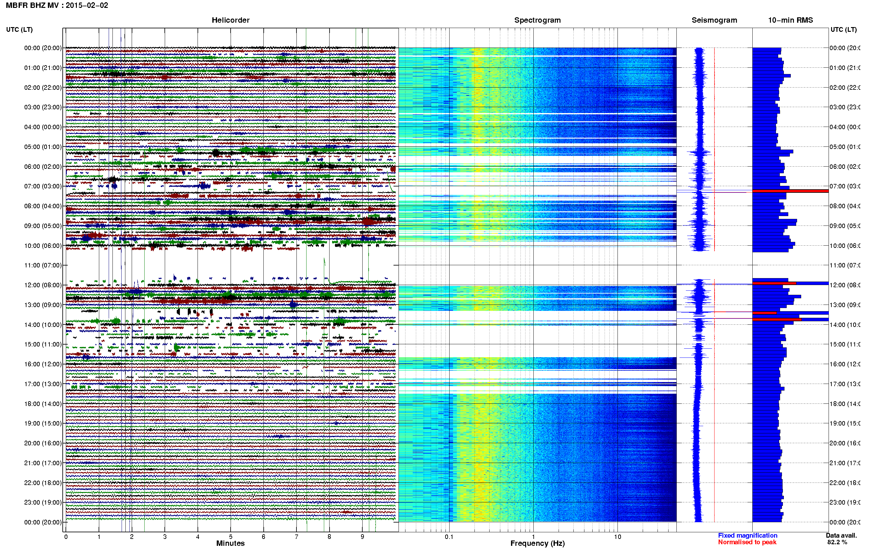Select the "0.1" frequency tick label

[449, 537]
